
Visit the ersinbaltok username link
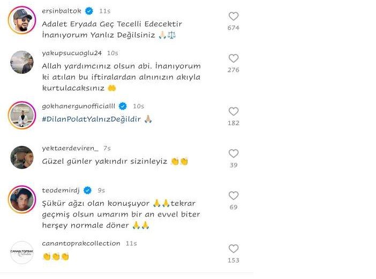[62, 11]
